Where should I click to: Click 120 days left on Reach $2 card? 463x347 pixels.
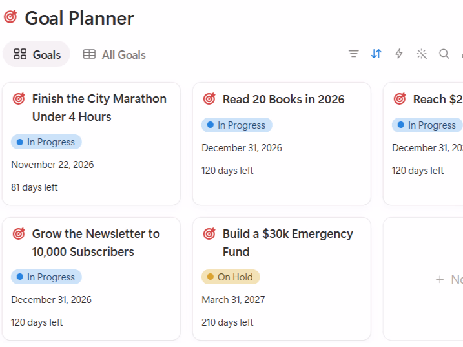pos(418,171)
